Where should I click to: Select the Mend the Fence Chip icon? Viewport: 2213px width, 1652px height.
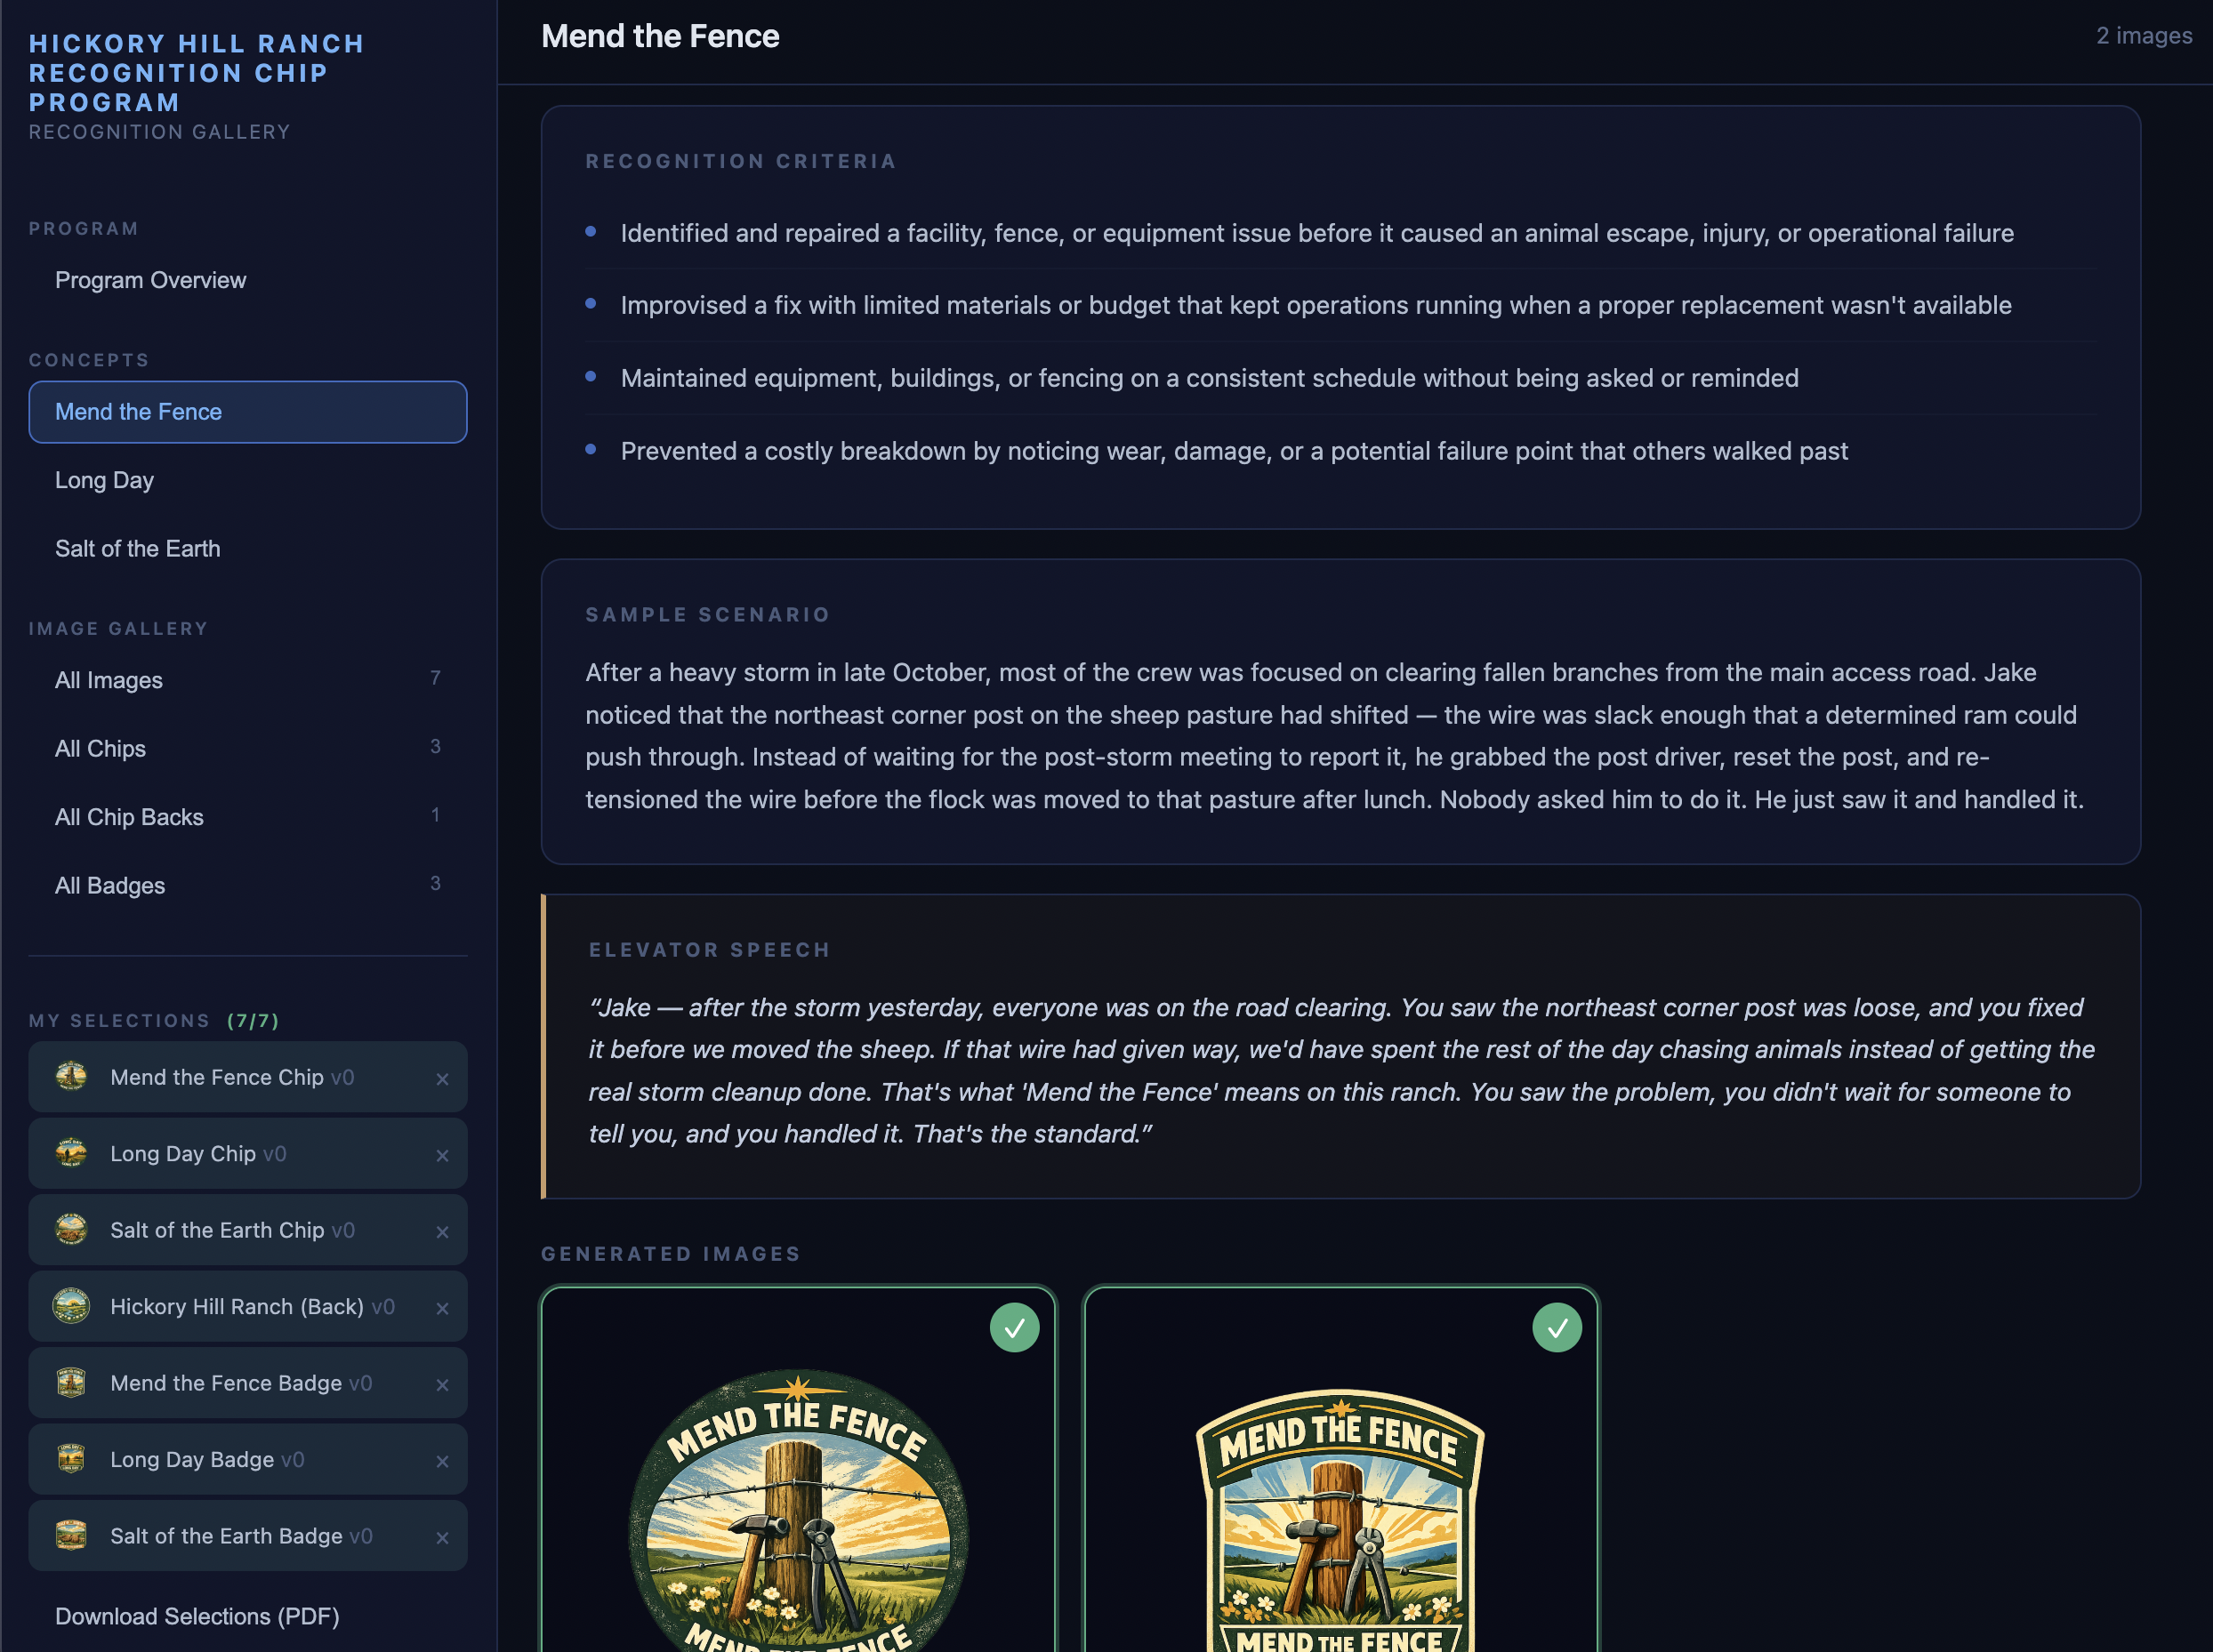71,1077
